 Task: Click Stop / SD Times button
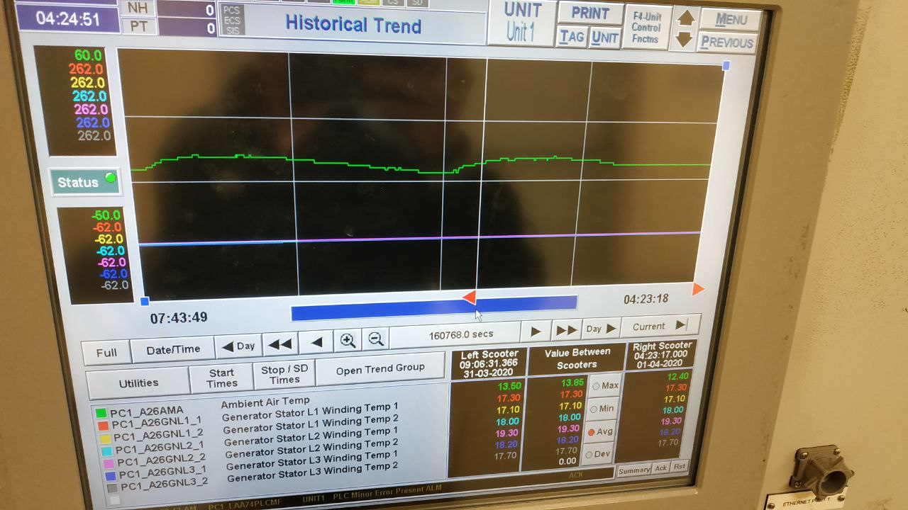(284, 374)
